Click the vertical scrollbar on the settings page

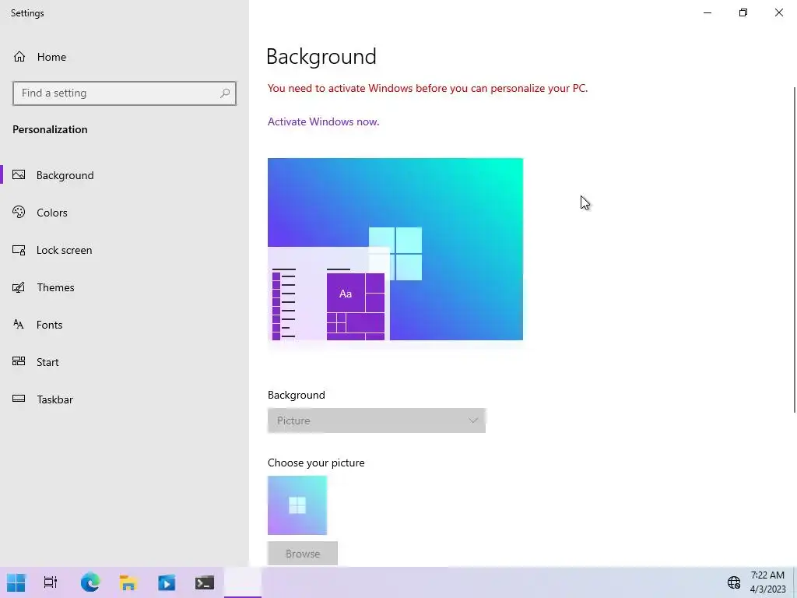click(794, 249)
